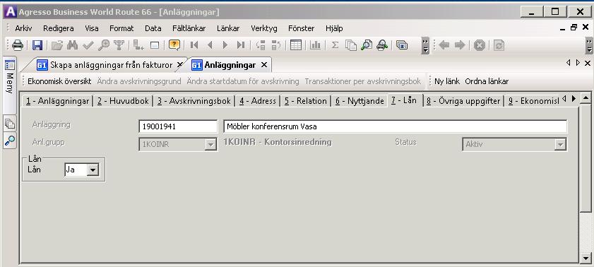Viewport: 594px width, 267px height.
Task: Click the Möbler konferensrum Vasa description field
Action: point(395,126)
